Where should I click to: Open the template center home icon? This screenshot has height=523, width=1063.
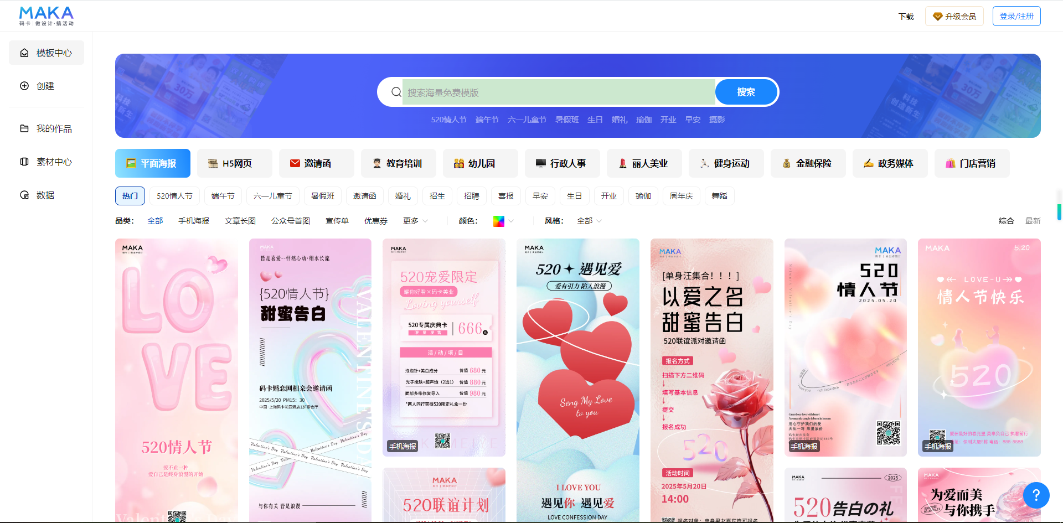point(24,53)
